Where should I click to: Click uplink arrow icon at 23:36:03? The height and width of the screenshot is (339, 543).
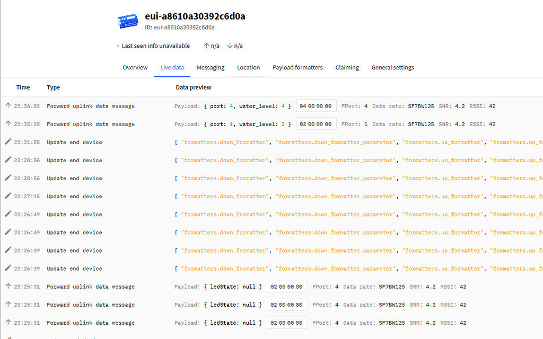click(x=8, y=106)
